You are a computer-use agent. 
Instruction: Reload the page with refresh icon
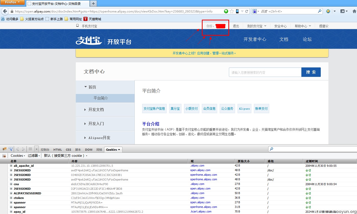tap(247, 11)
